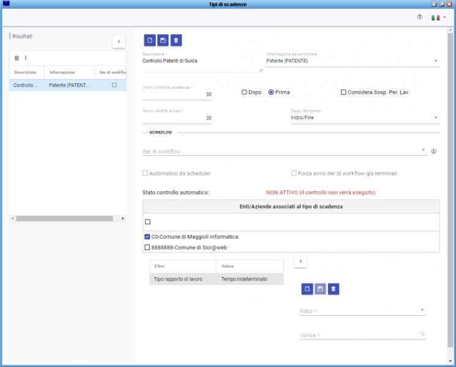This screenshot has height=367, width=456.
Task: Click the delete filter trash icon
Action: coord(333,289)
